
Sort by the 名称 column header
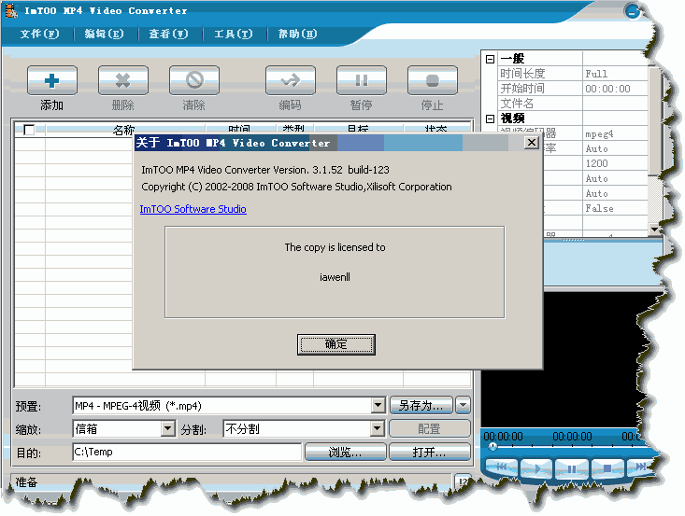point(125,128)
